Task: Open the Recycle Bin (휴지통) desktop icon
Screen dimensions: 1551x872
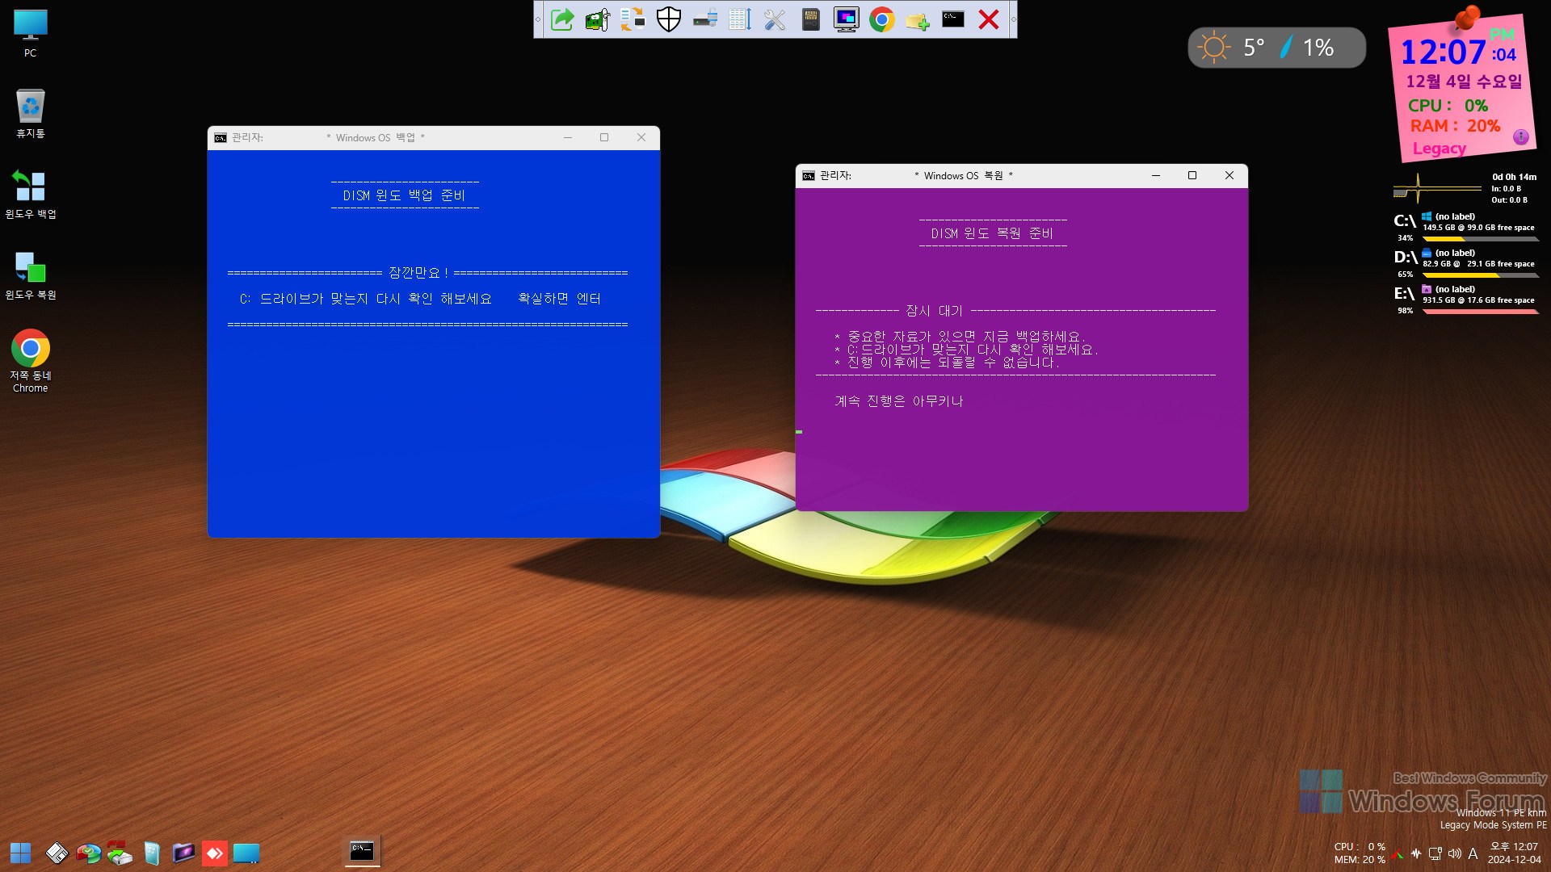Action: [30, 113]
